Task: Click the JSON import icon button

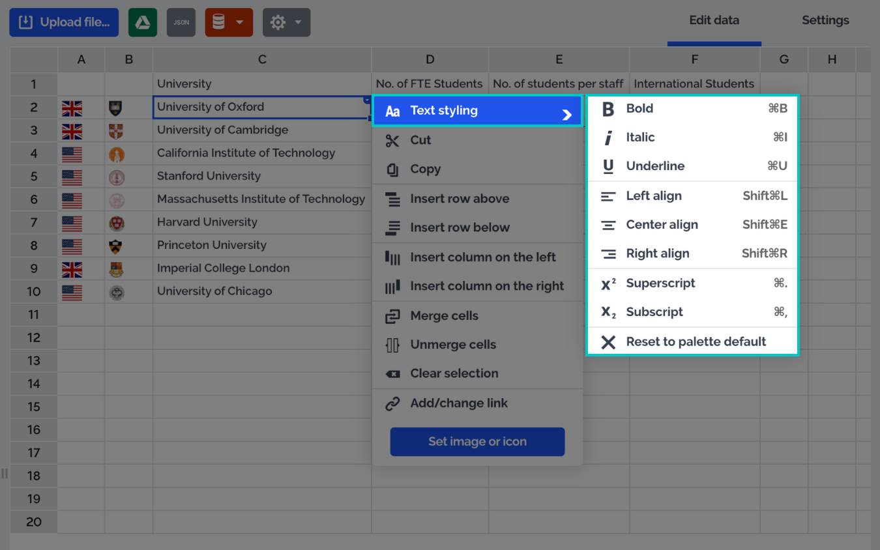Action: [x=181, y=22]
